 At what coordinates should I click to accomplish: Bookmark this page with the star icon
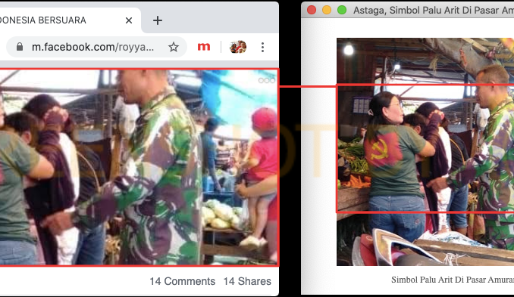pos(174,47)
